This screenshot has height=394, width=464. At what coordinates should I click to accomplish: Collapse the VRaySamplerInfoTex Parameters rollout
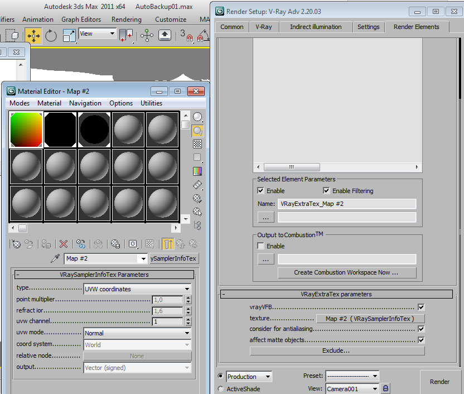[104, 275]
